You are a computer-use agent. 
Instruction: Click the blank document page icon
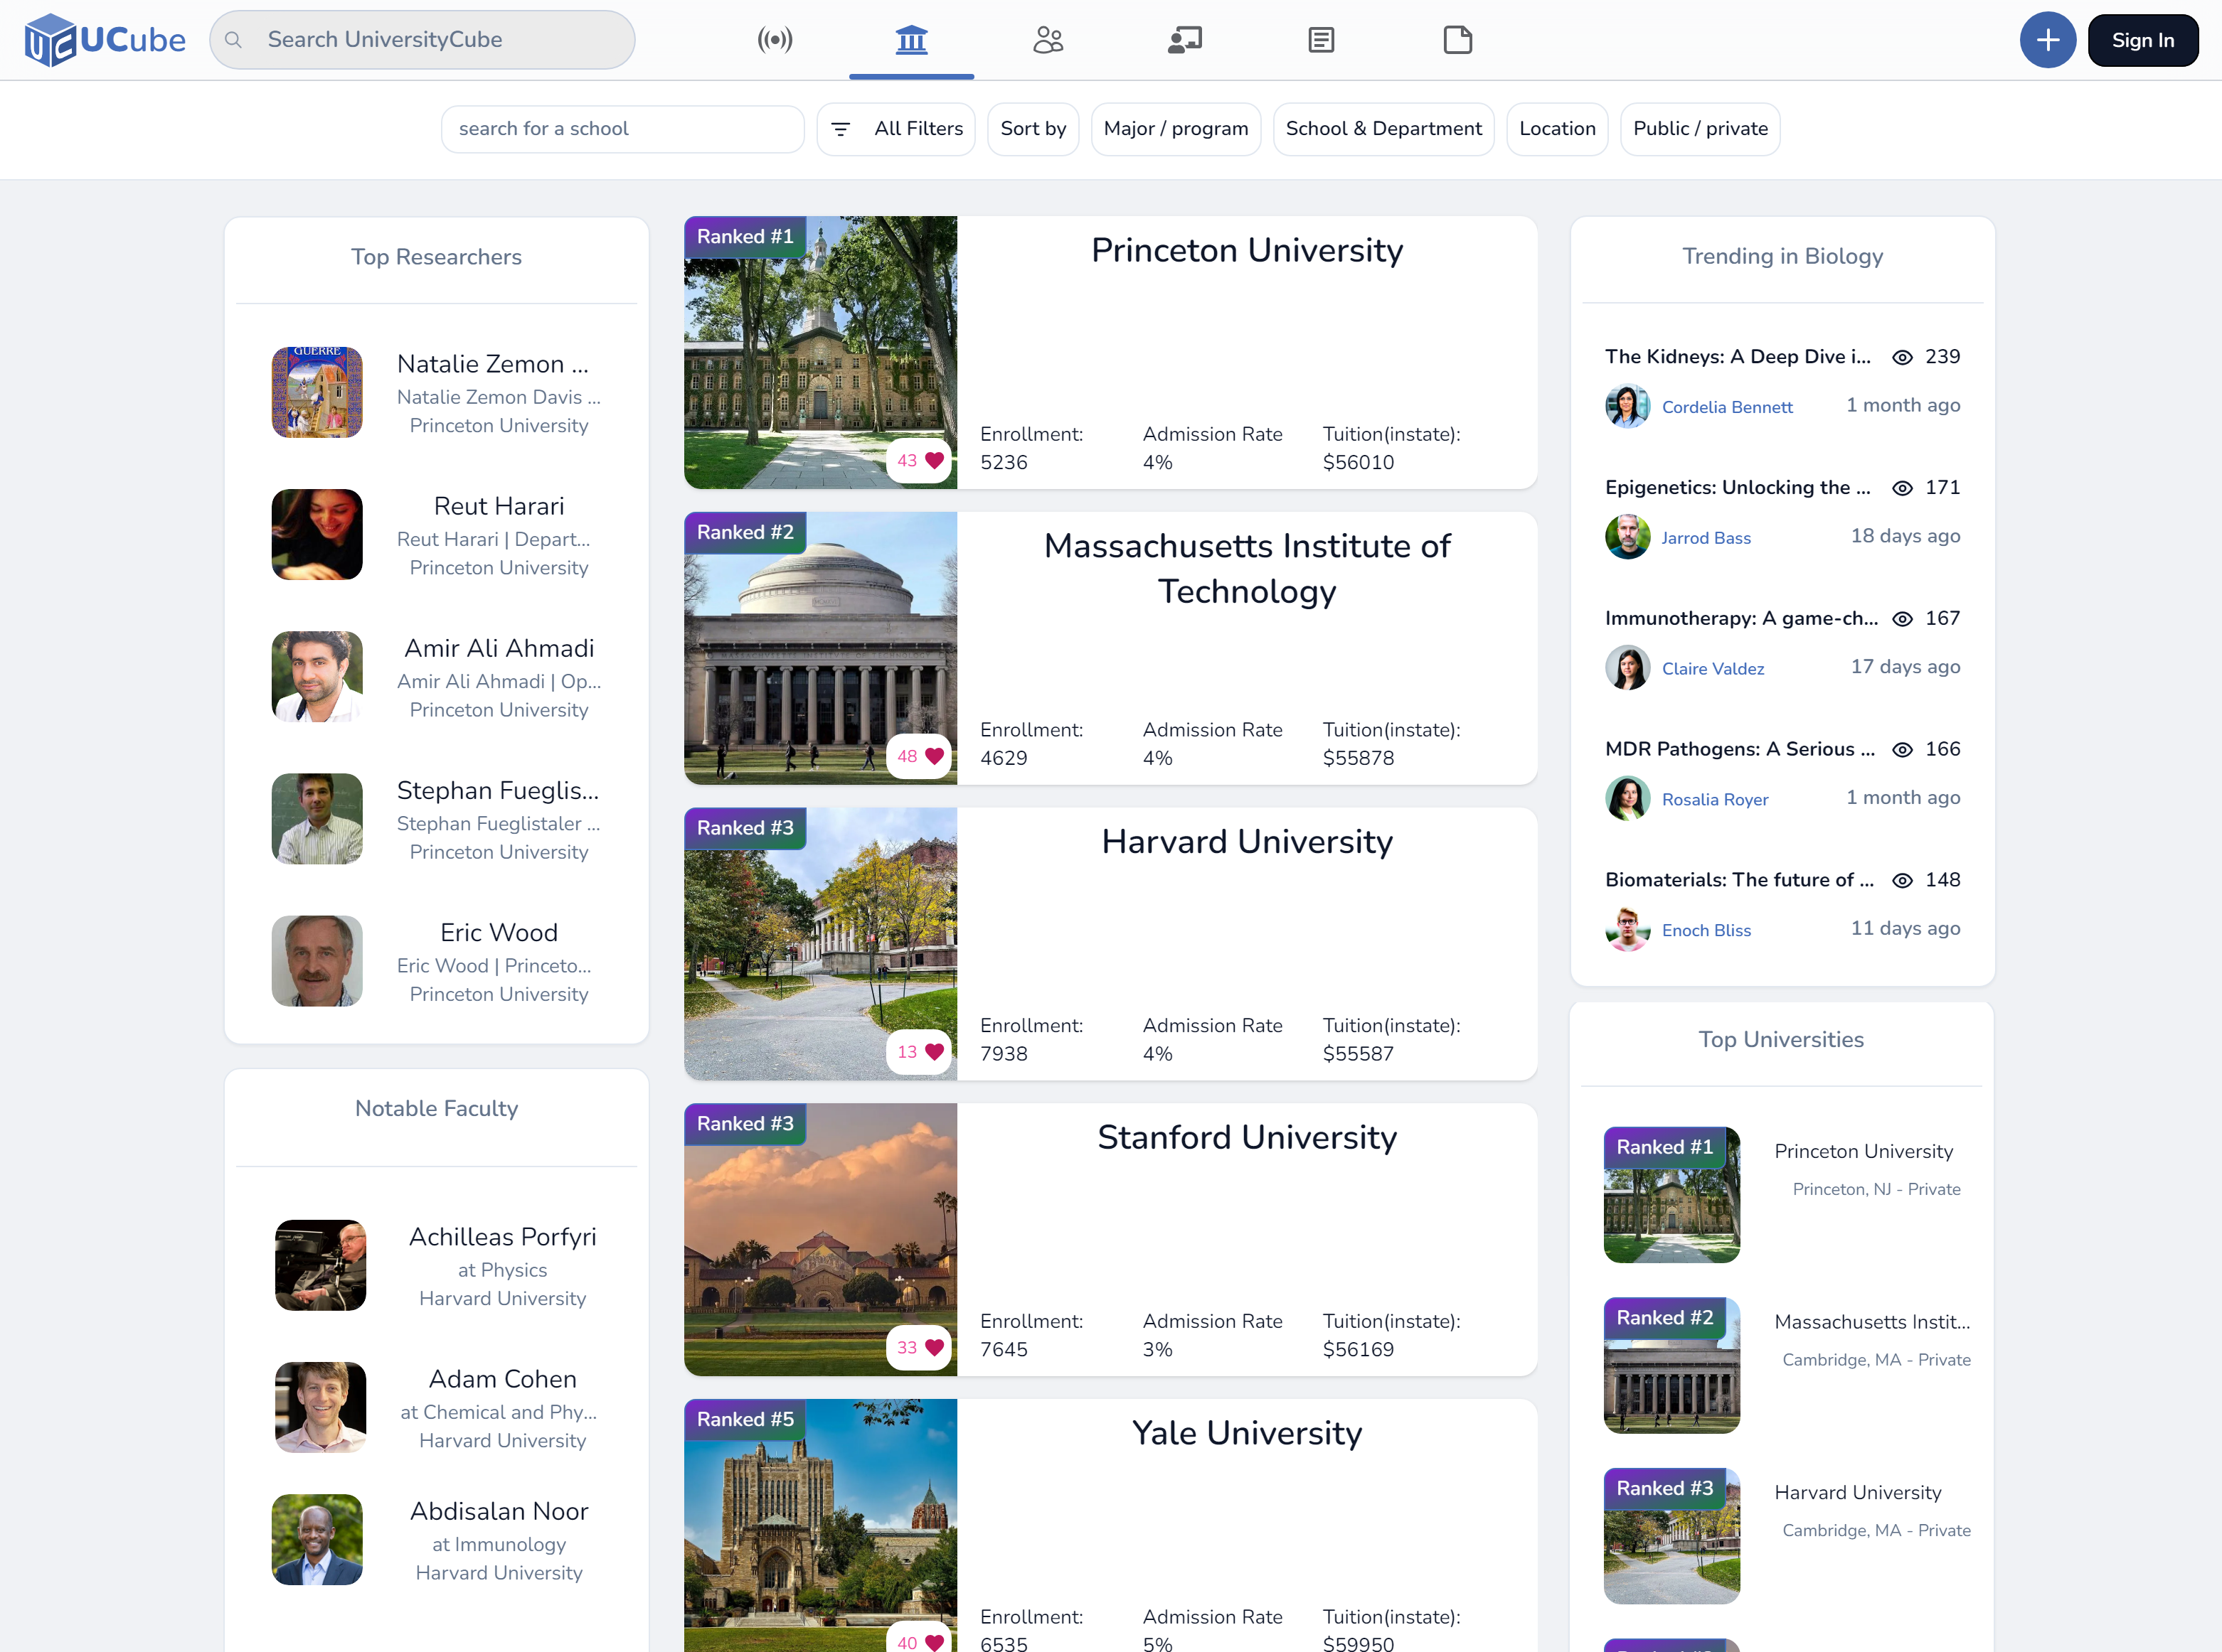click(x=1457, y=40)
